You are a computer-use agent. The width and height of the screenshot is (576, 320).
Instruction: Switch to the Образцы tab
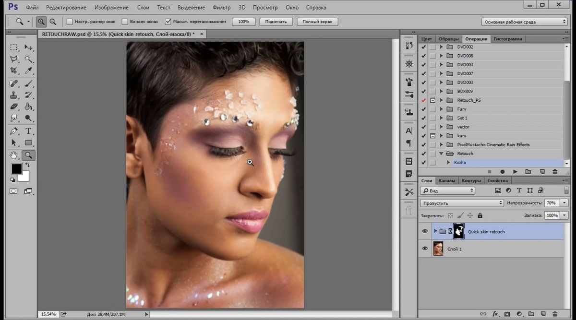449,39
